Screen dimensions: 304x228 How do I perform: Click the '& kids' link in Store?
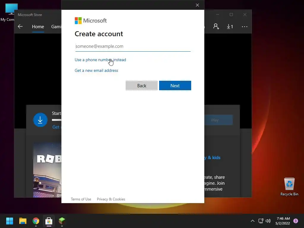click(x=214, y=158)
